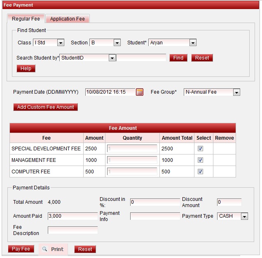Screen dimensions: 262x258
Task: Toggle the Computer Fee select checkbox
Action: coord(201,172)
